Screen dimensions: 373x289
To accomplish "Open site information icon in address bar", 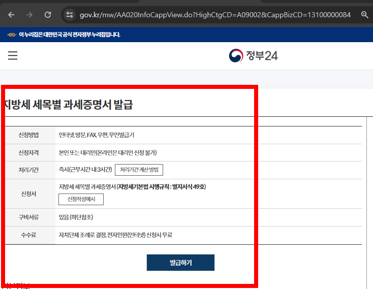I will [70, 15].
